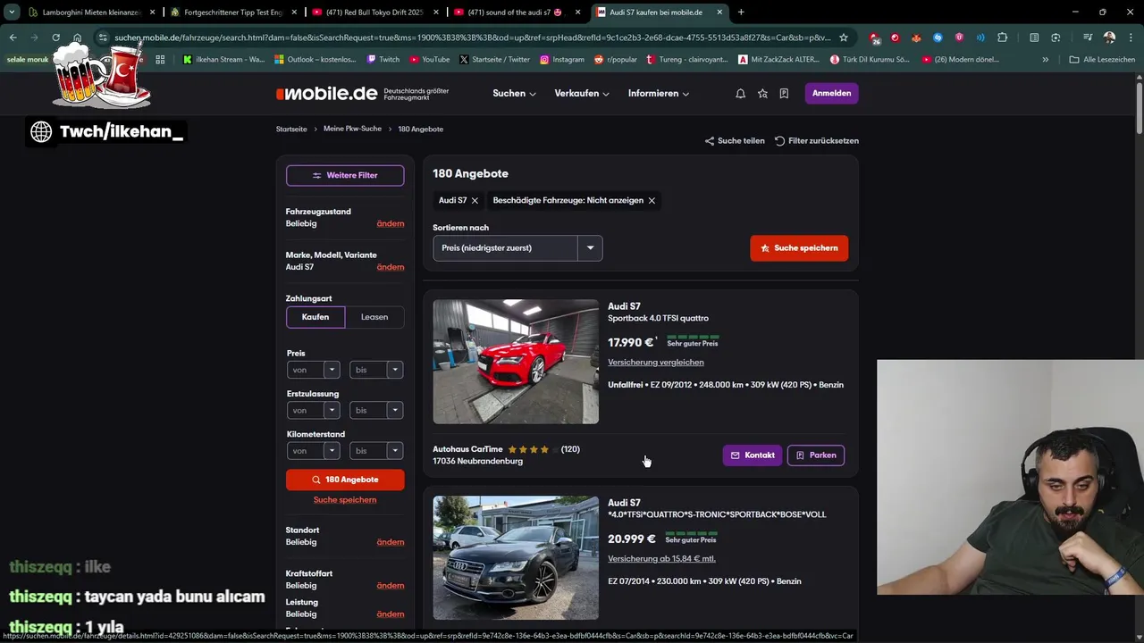This screenshot has height=643, width=1144.
Task: Open the favorites star in mobile.de header
Action: tap(762, 94)
